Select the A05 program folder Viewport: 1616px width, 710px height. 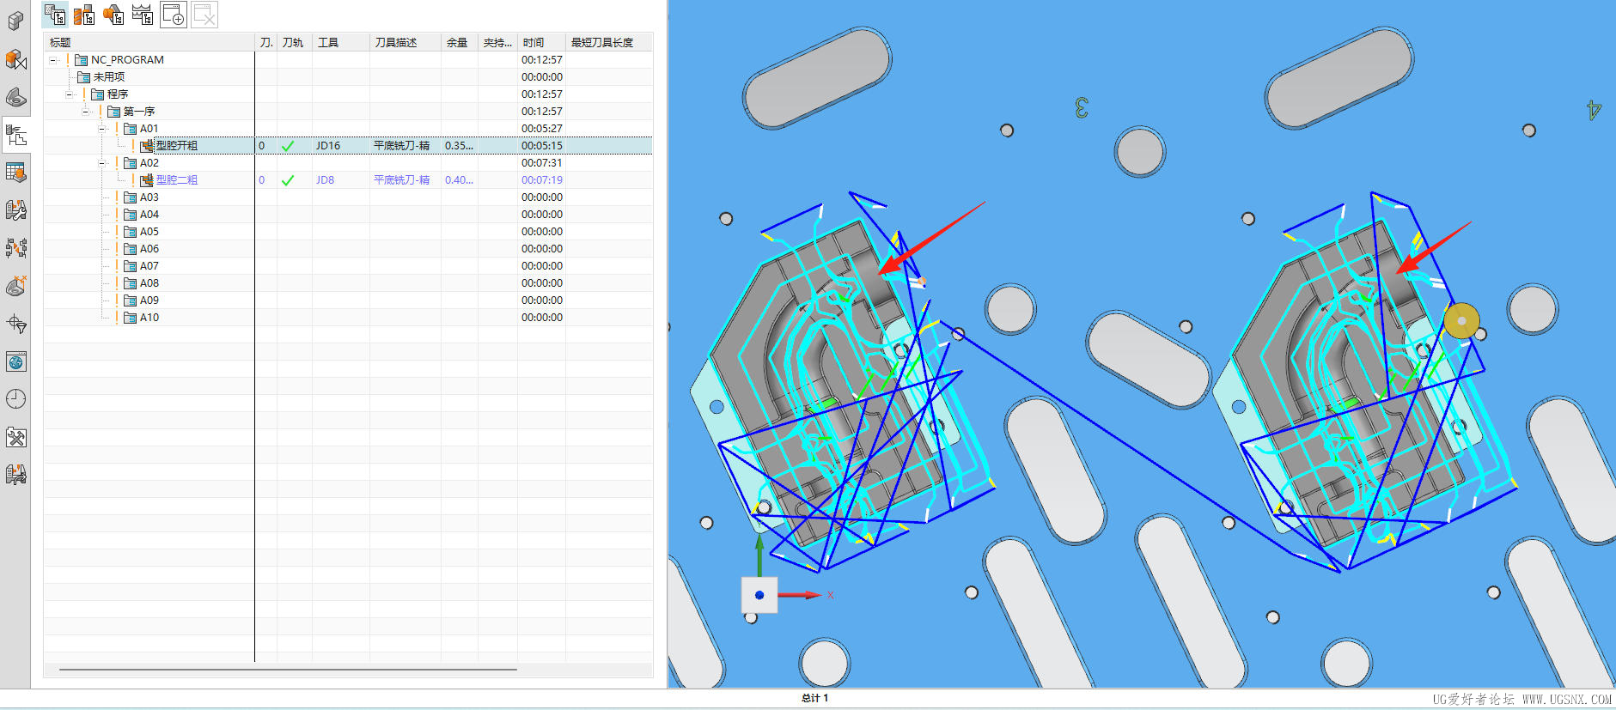[x=149, y=232]
